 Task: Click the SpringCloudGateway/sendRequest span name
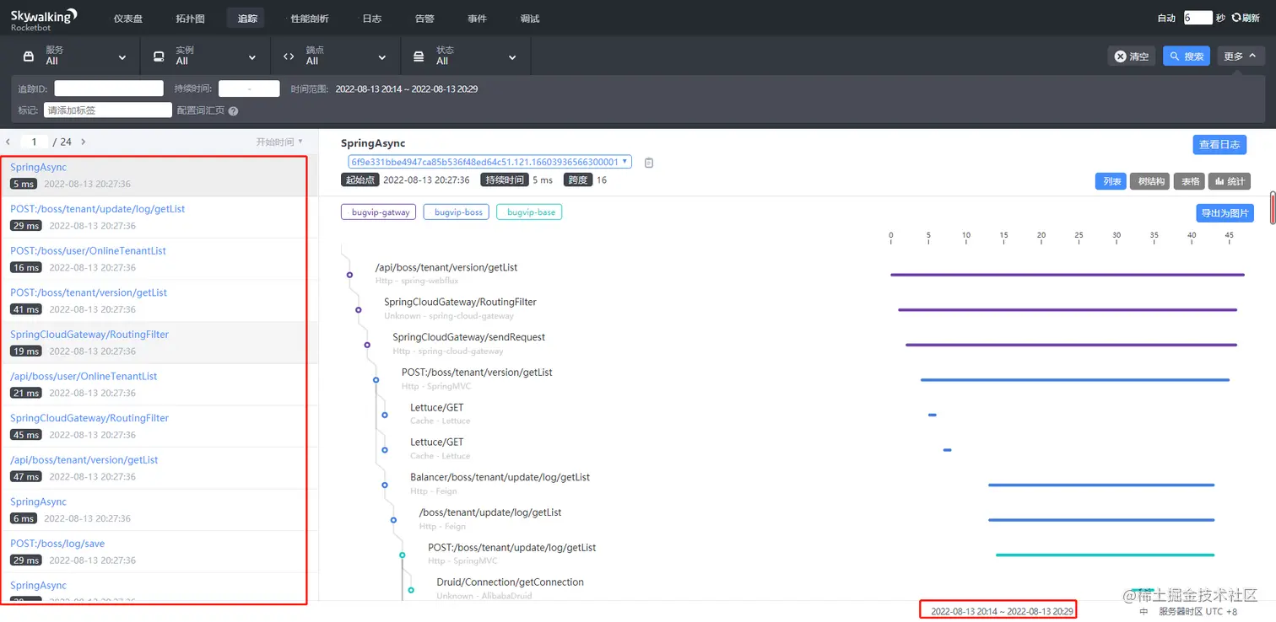tap(468, 337)
